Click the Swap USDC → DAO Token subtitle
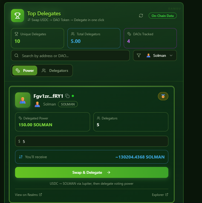Screen dimensions: 202x203 pyautogui.click(x=66, y=20)
